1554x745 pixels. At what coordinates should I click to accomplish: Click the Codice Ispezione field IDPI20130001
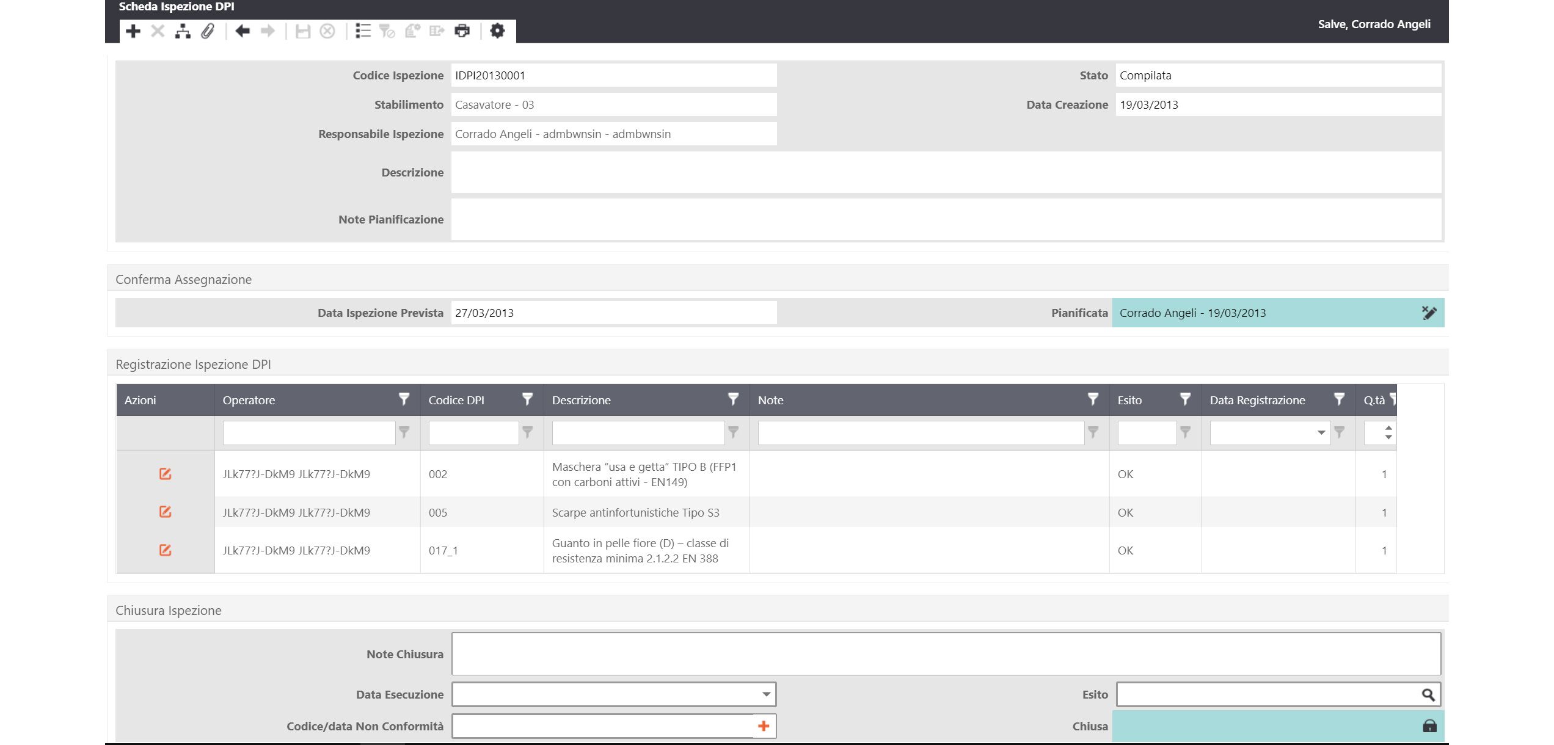pos(614,75)
